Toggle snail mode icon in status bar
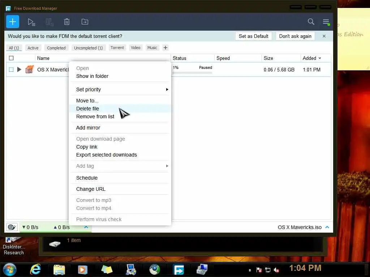Viewport: 370px width, 277px height. coord(12,227)
